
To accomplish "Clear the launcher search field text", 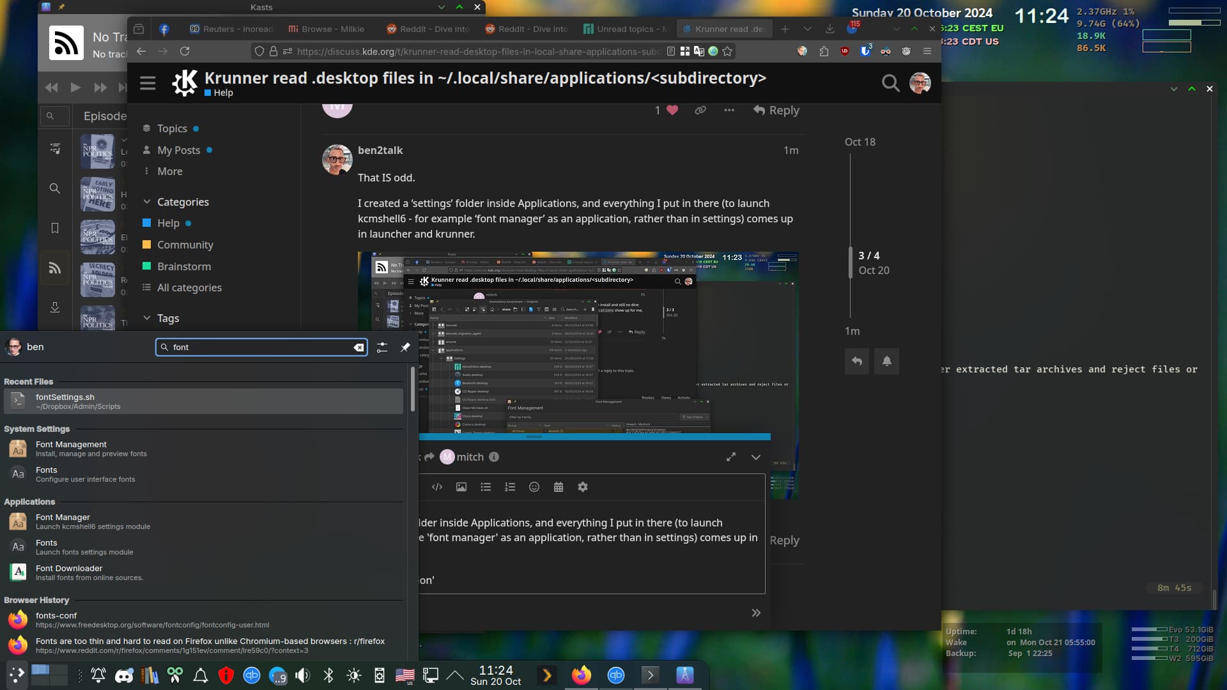I will tap(359, 347).
